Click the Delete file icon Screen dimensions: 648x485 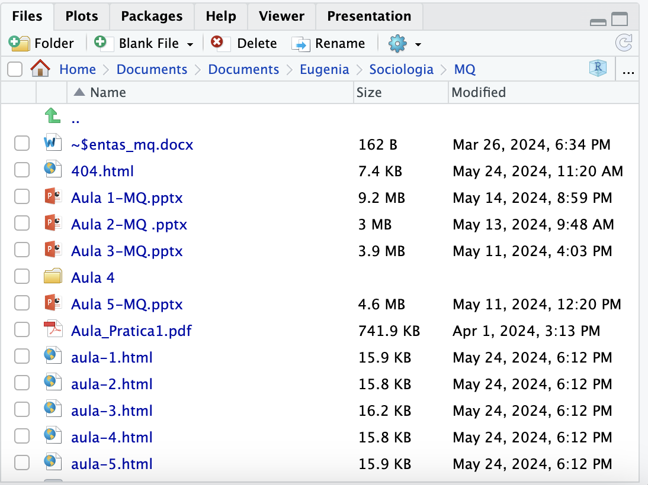pos(218,43)
